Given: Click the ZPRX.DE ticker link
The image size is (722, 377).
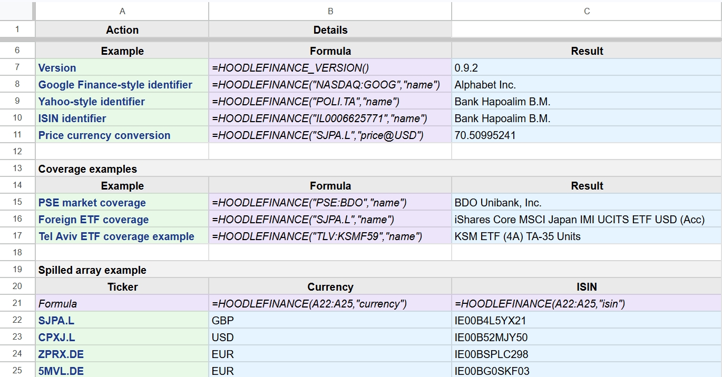Looking at the screenshot, I should (x=59, y=354).
